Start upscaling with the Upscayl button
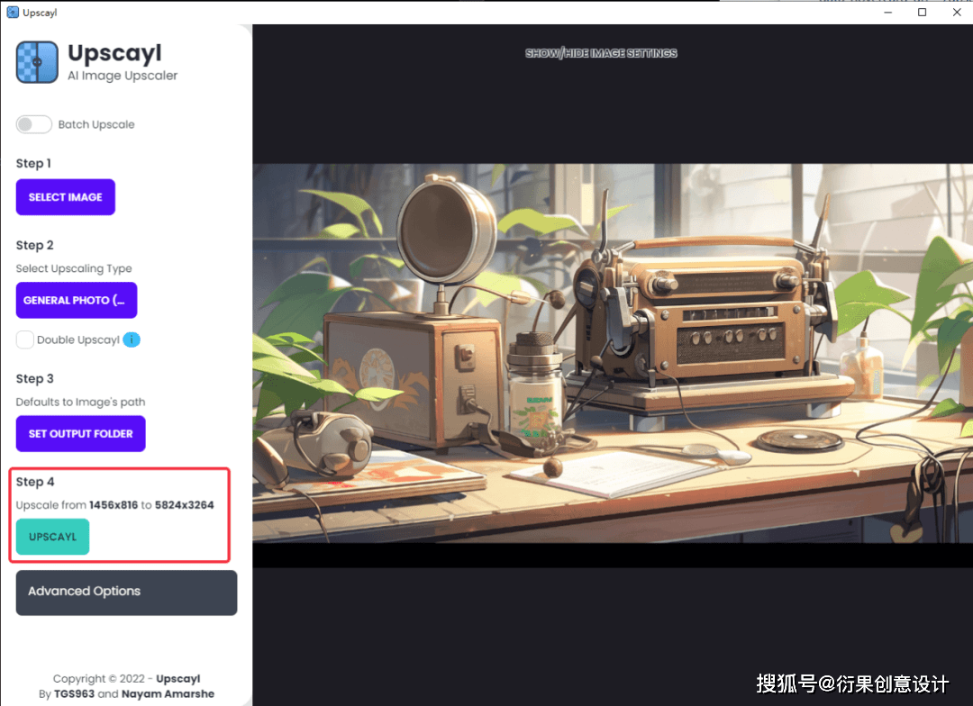973x706 pixels. tap(53, 537)
